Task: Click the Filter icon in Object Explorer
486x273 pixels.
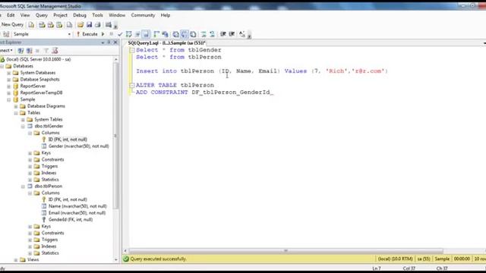Action: pyautogui.click(x=46, y=51)
